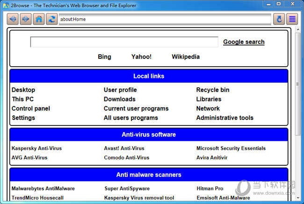Open This PC link
The height and width of the screenshot is (204, 304).
pos(23,99)
